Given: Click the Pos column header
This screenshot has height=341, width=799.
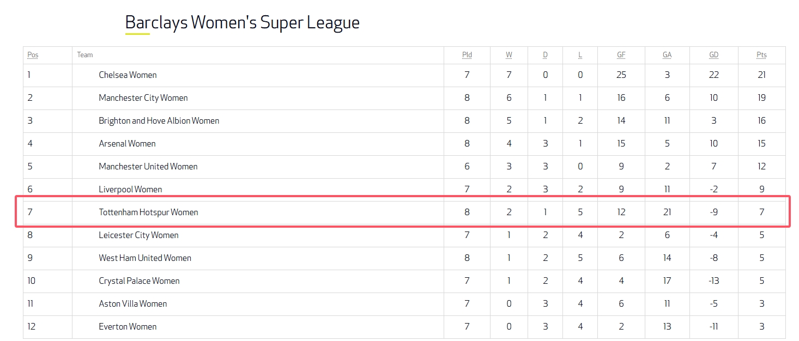Looking at the screenshot, I should (x=33, y=55).
